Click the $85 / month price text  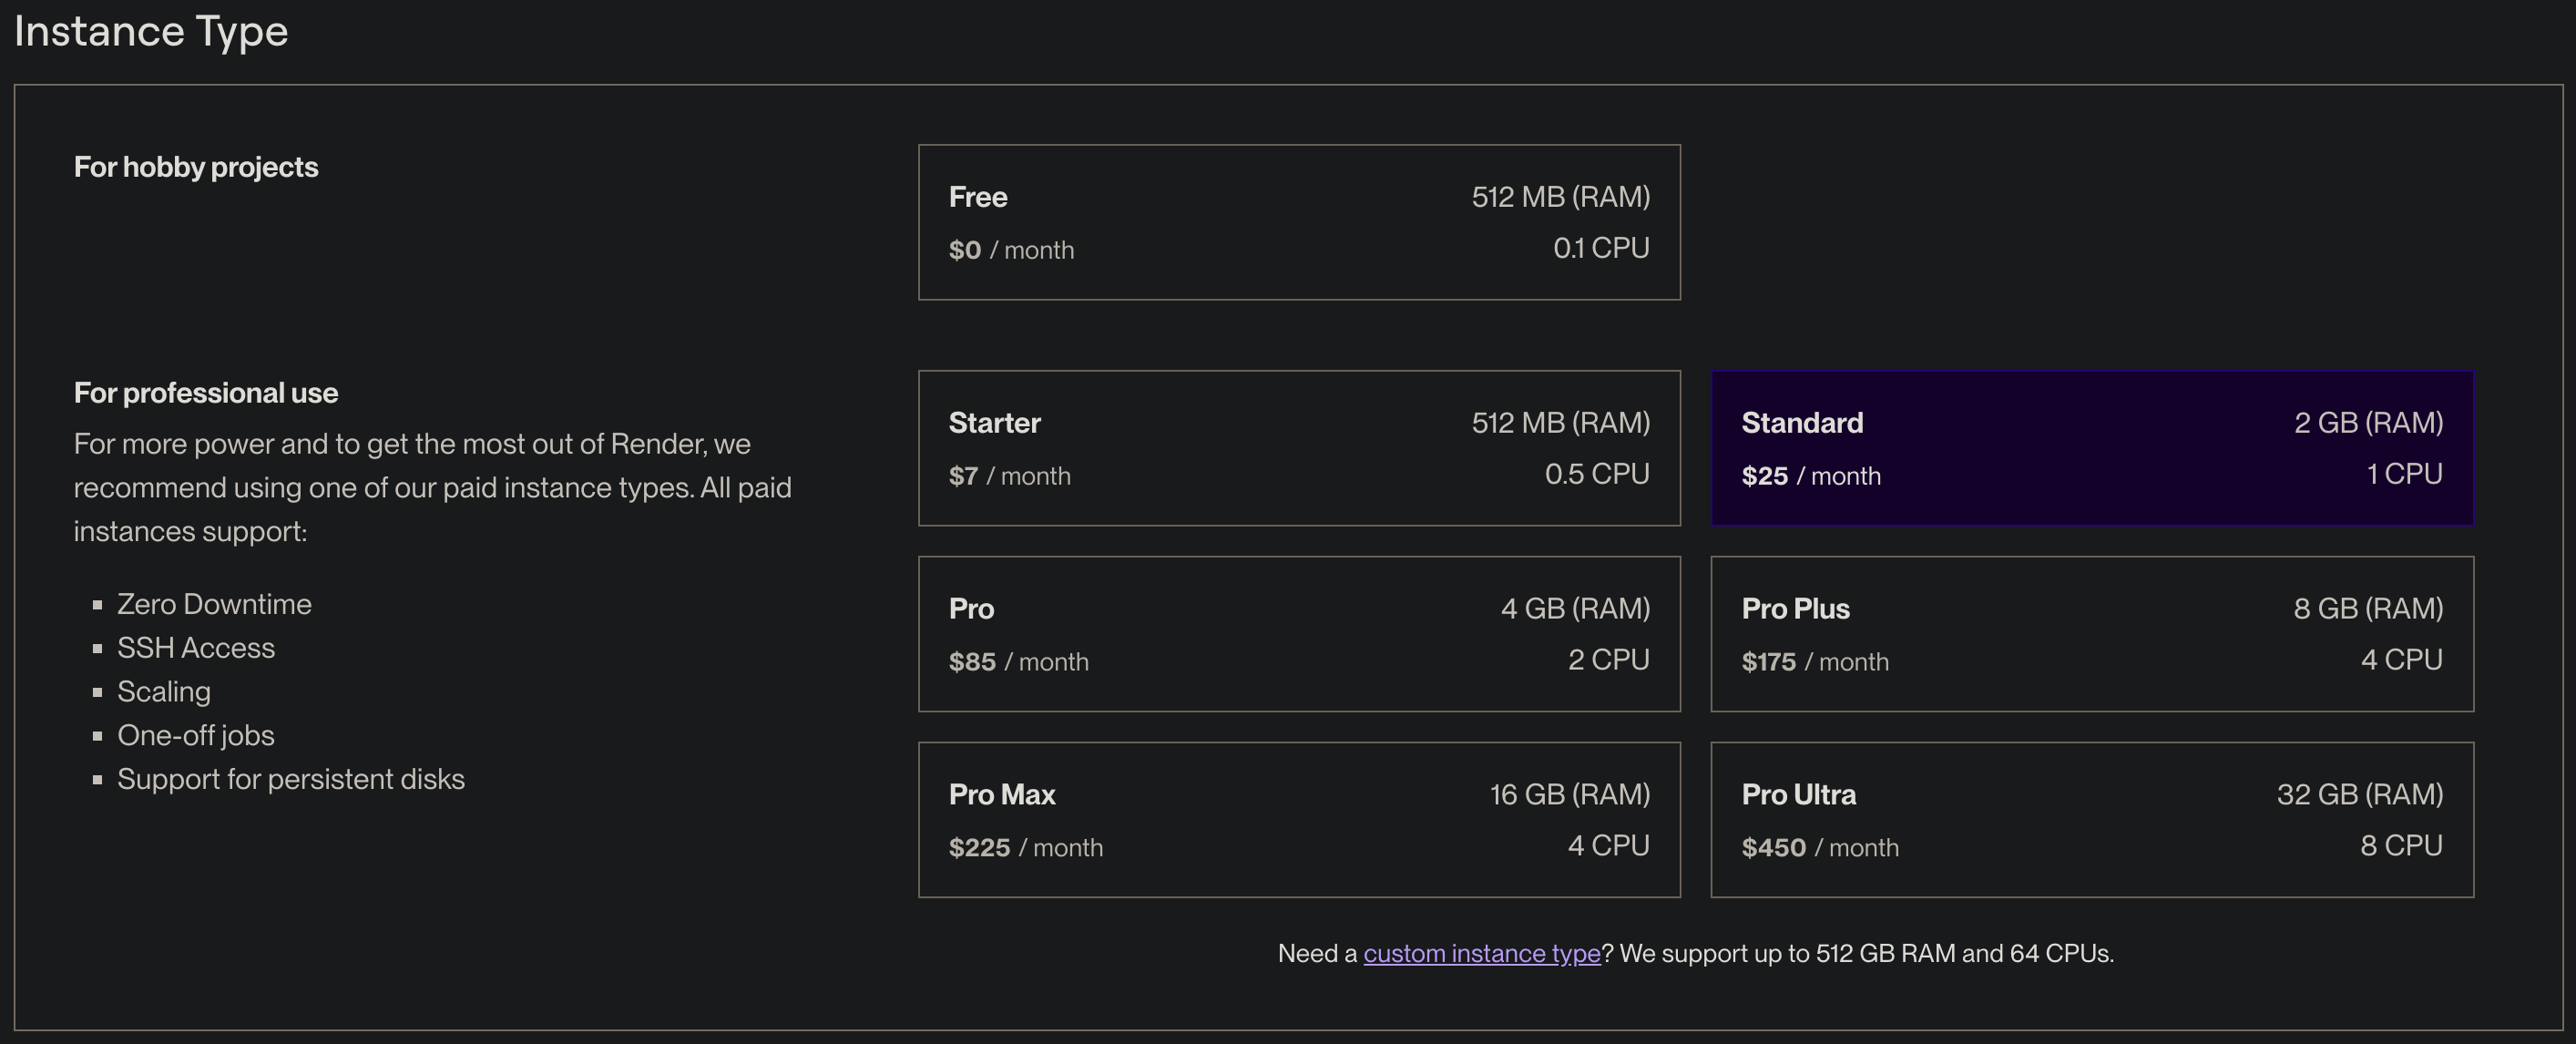tap(1018, 662)
